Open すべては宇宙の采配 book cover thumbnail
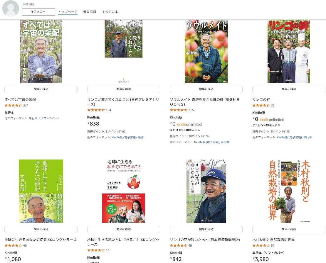The image size is (326, 263). tap(41, 51)
